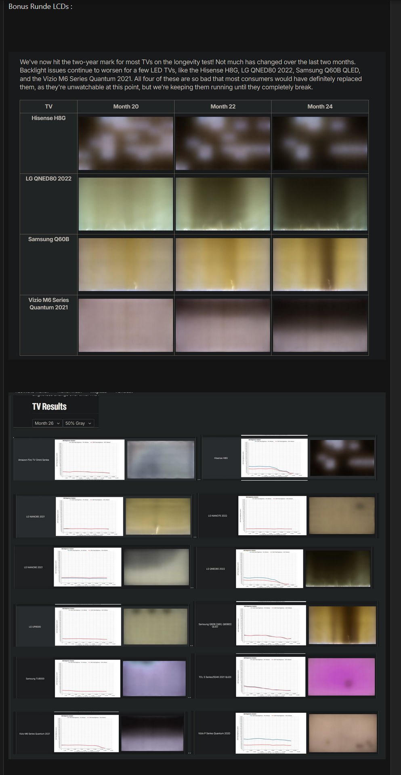The image size is (401, 775).
Task: Open Vizio M6 Month 20 table image
Action: coord(126,325)
